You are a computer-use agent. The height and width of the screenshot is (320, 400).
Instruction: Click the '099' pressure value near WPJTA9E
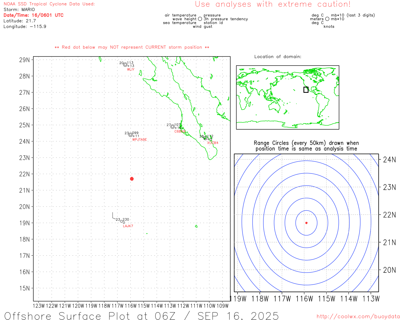[135, 133]
